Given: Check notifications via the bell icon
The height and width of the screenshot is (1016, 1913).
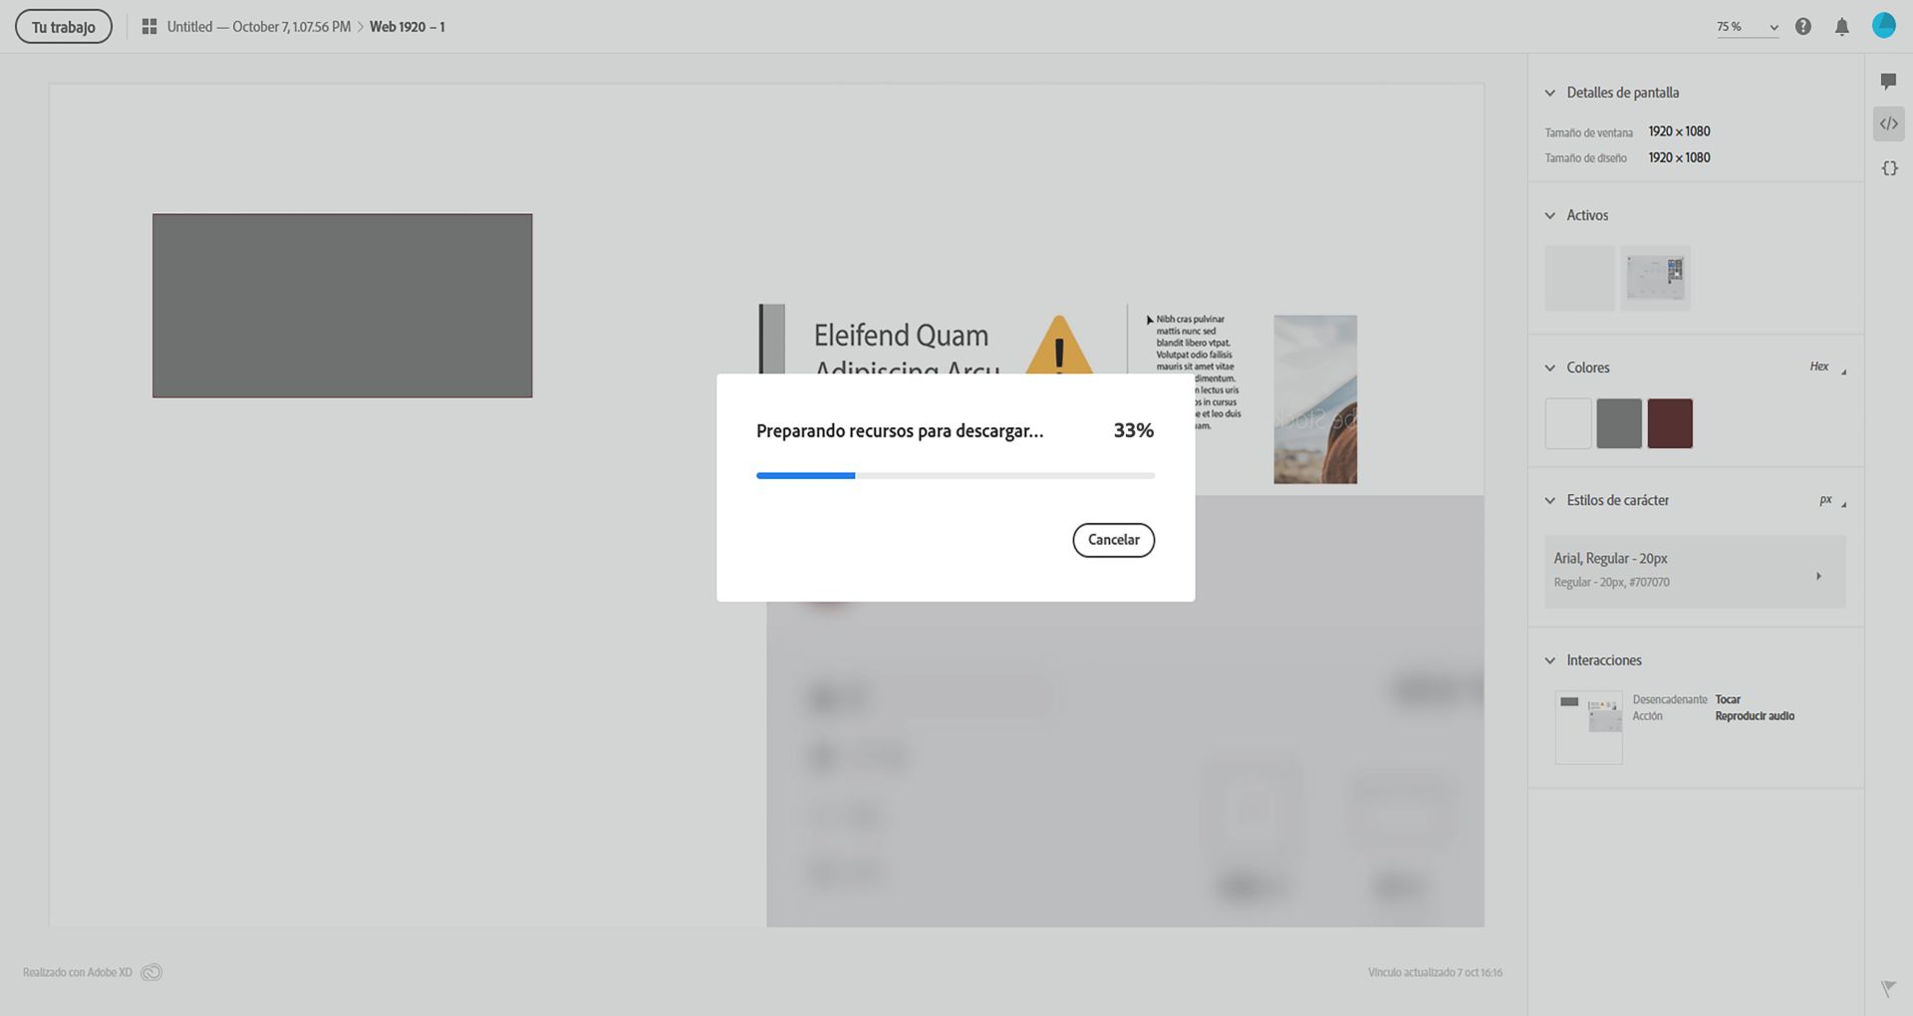Looking at the screenshot, I should [1842, 26].
